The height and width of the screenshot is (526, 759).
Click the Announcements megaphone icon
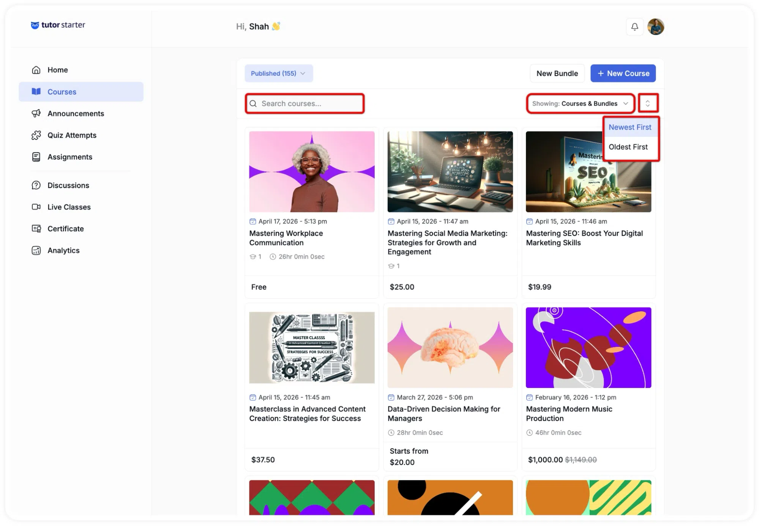[36, 113]
